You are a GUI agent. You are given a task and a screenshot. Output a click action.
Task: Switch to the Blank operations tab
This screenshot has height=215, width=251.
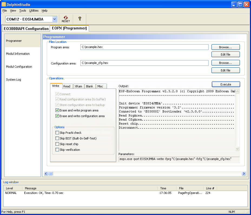[90, 86]
